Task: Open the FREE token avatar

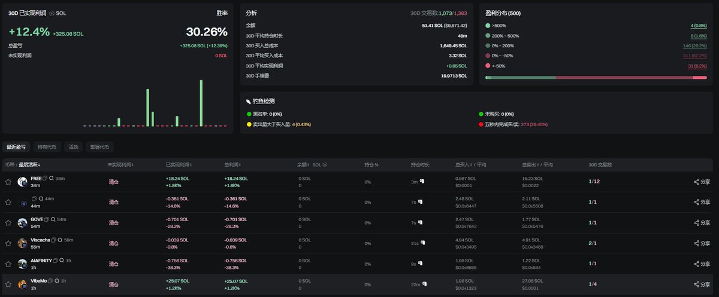Action: [x=22, y=182]
